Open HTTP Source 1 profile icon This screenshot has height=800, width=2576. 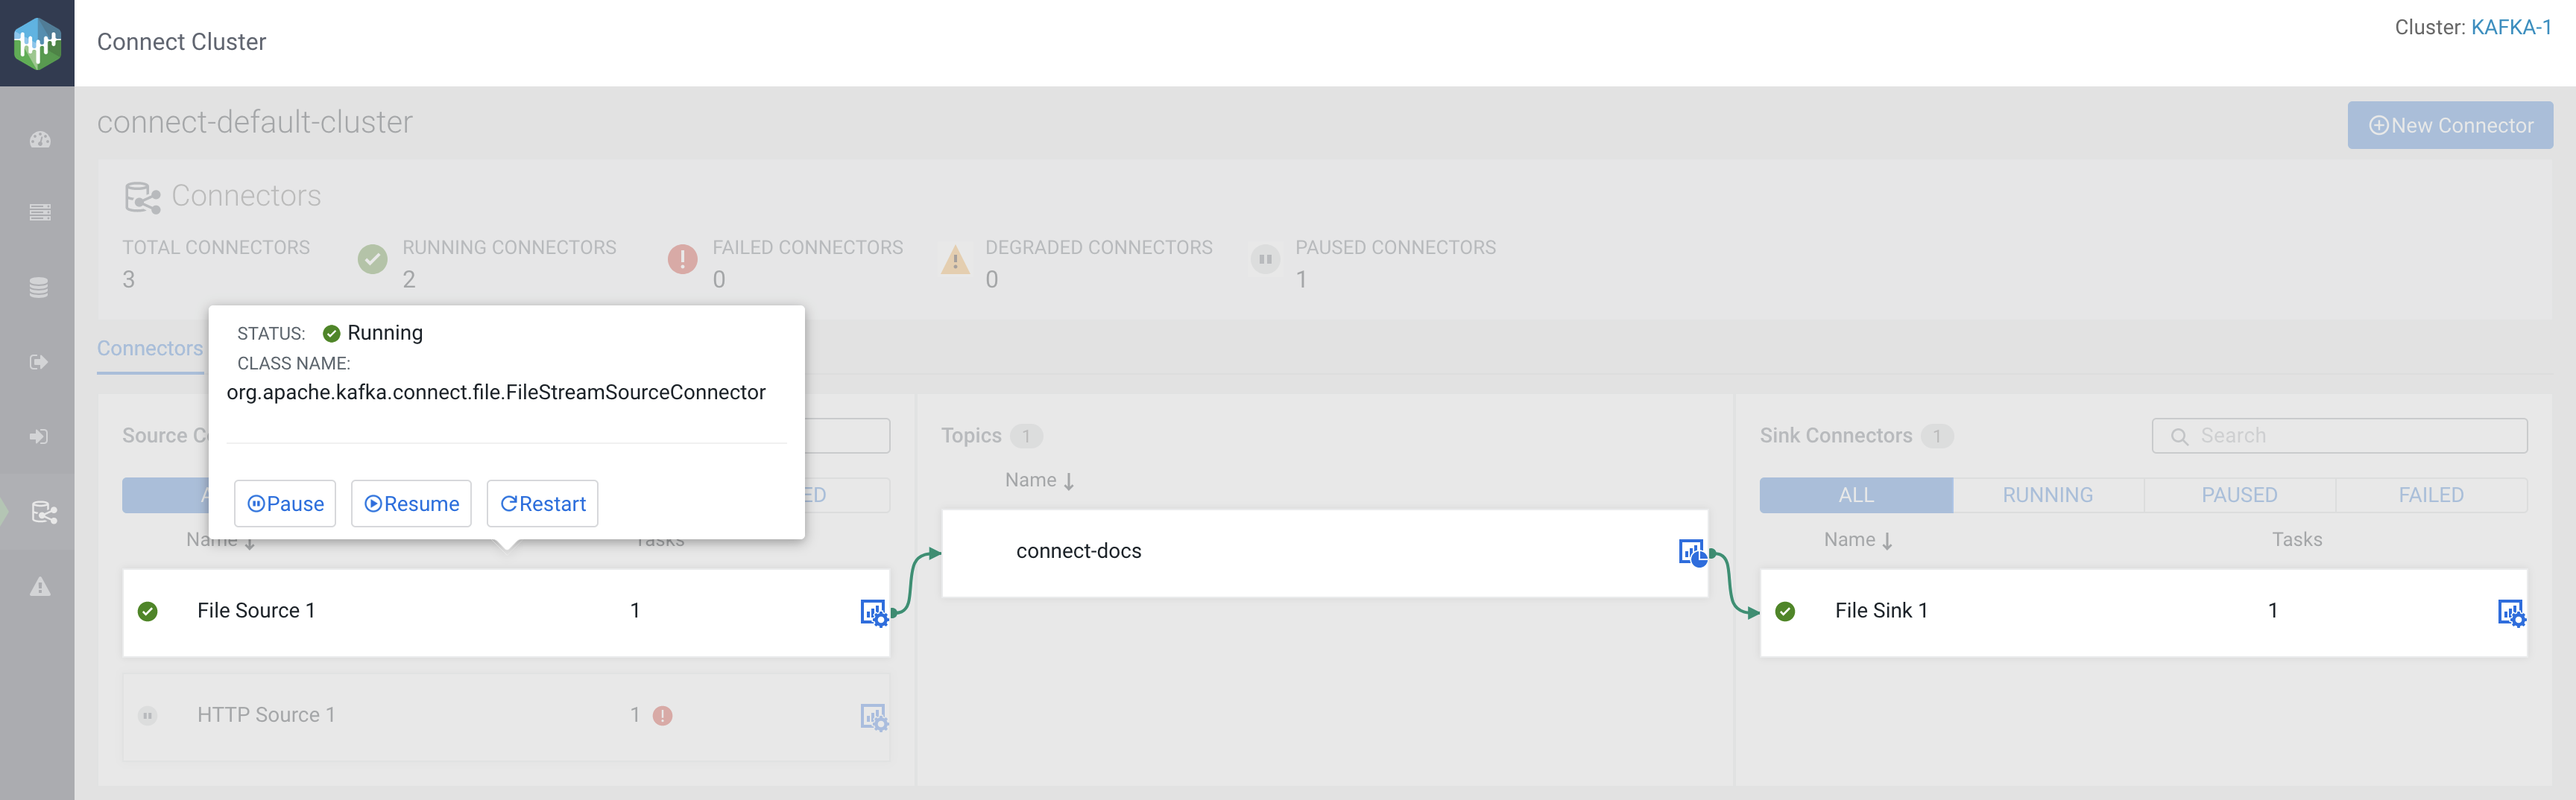click(x=873, y=716)
